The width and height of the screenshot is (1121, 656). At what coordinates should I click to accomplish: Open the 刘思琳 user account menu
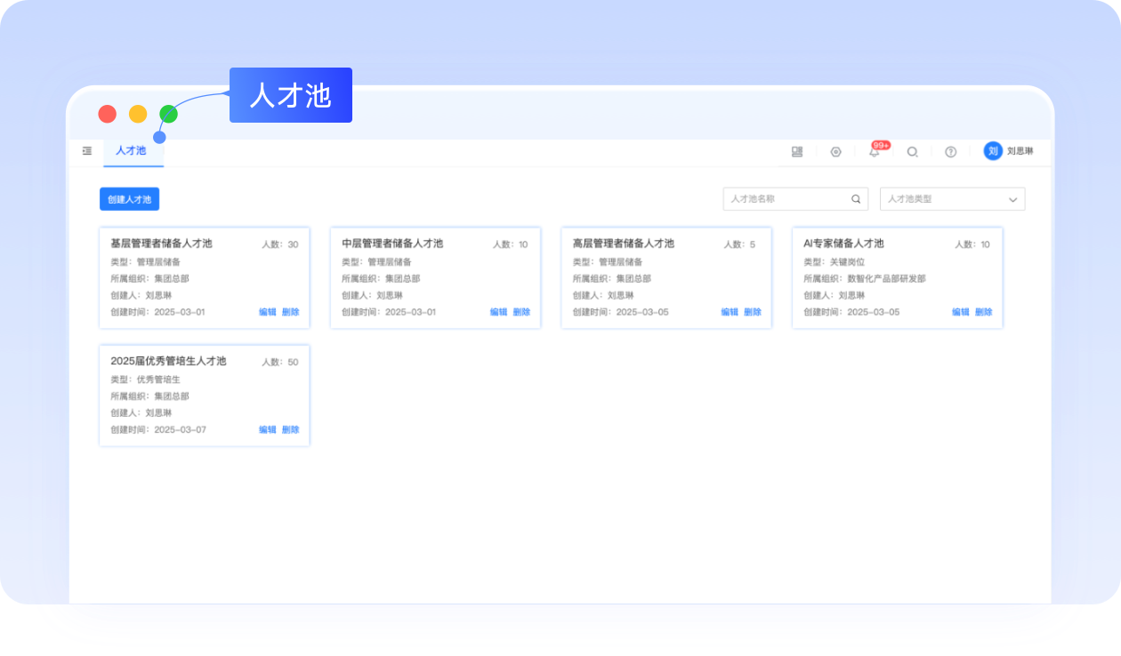(1020, 152)
